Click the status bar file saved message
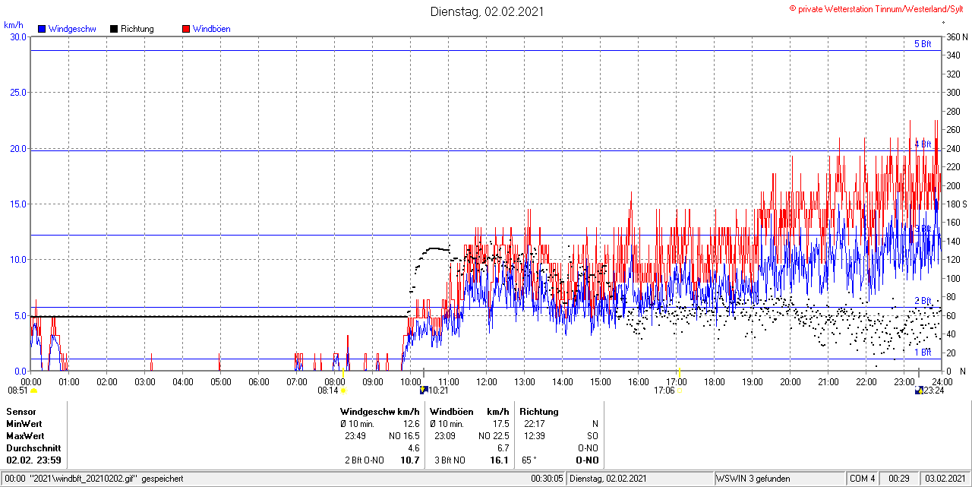 tap(93, 479)
